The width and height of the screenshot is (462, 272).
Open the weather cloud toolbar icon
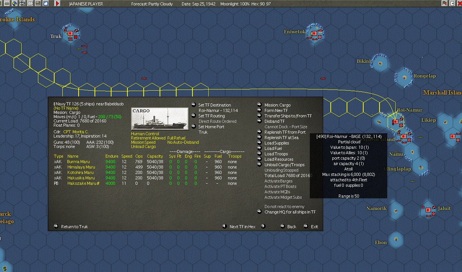point(46,3)
